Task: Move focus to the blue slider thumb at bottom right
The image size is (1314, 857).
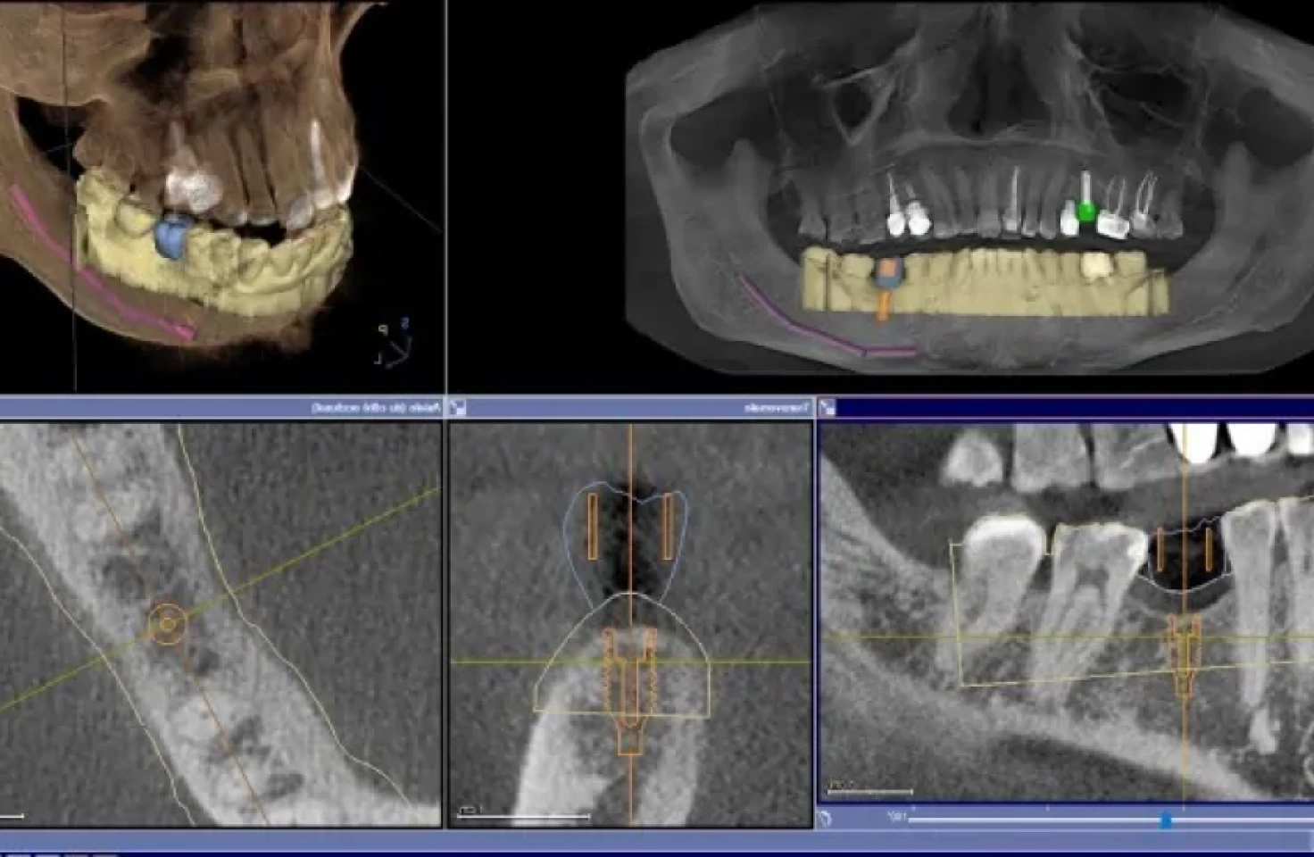Action: (1165, 819)
